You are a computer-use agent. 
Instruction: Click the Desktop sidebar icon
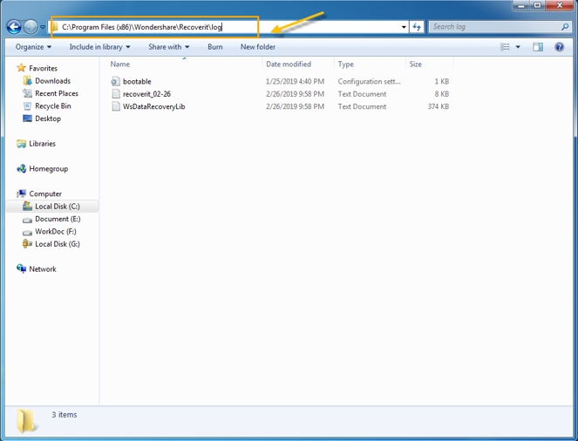27,119
